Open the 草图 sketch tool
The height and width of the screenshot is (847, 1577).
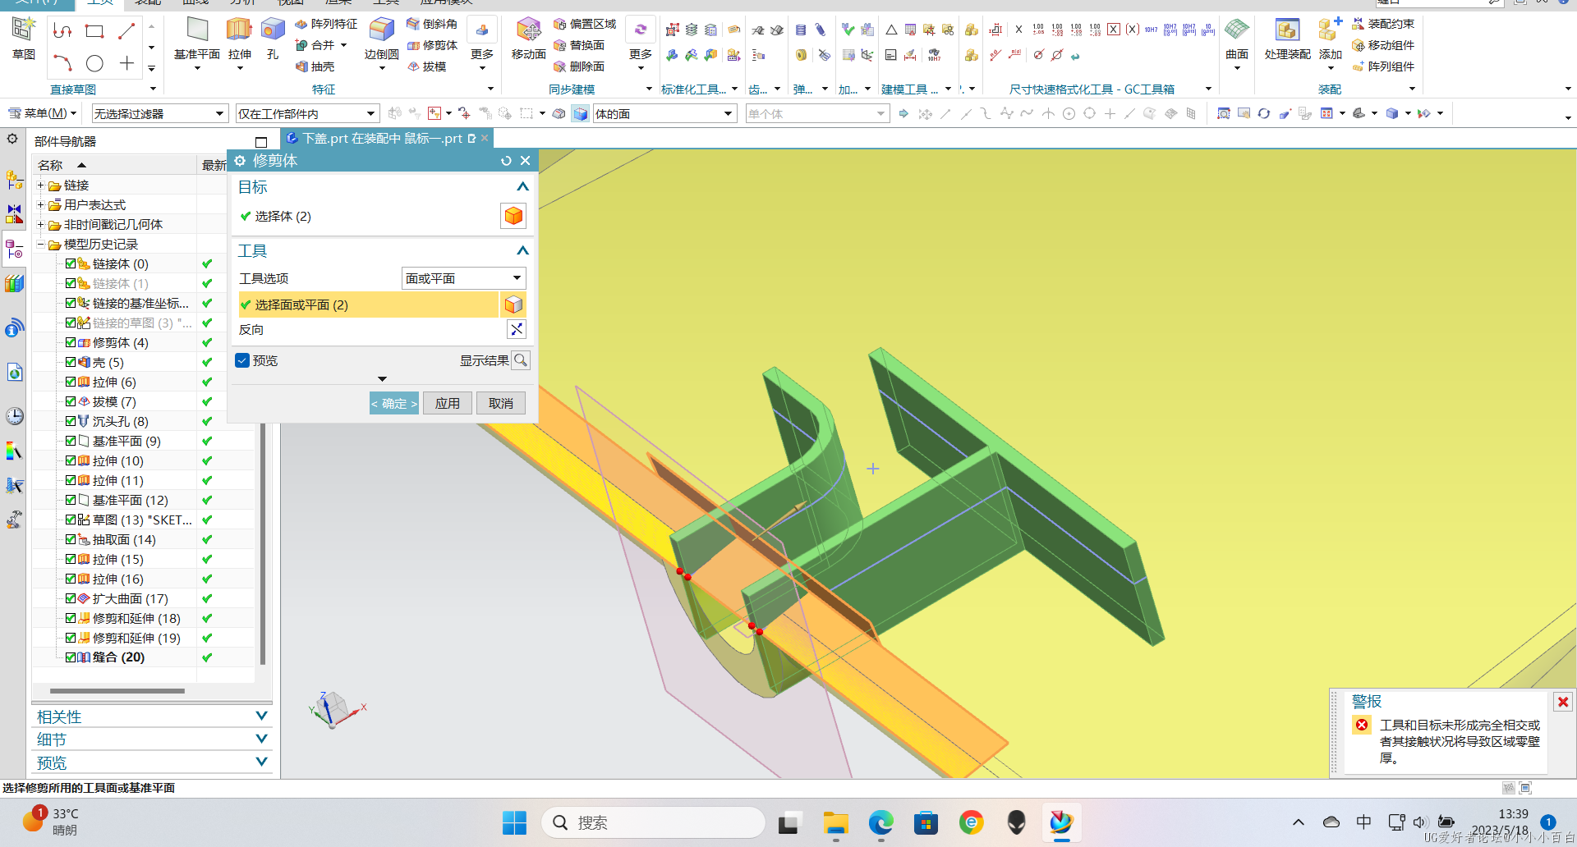[x=24, y=39]
